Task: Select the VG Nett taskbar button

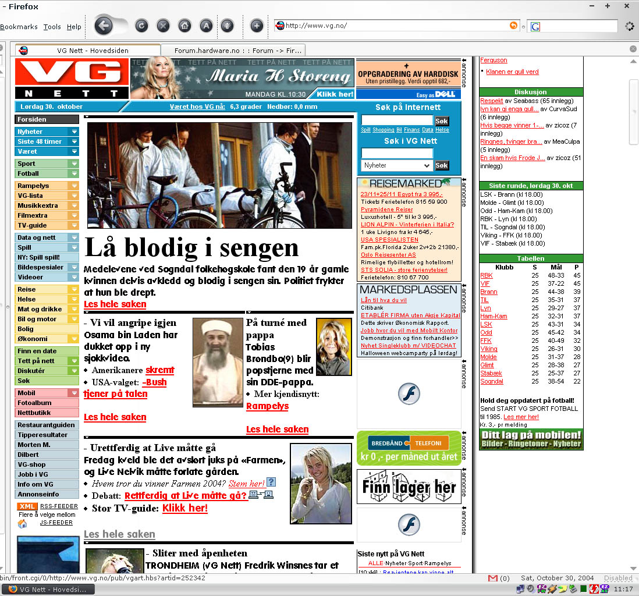Action: click(48, 589)
